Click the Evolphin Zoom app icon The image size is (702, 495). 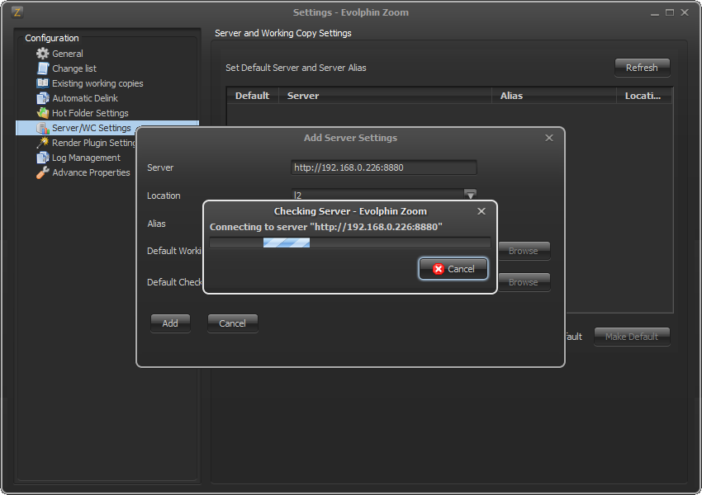[x=17, y=12]
